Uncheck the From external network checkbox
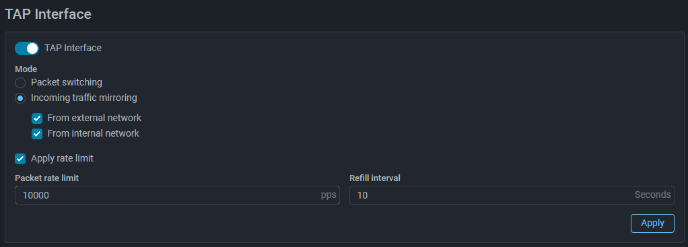Image resolution: width=688 pixels, height=247 pixels. click(37, 118)
